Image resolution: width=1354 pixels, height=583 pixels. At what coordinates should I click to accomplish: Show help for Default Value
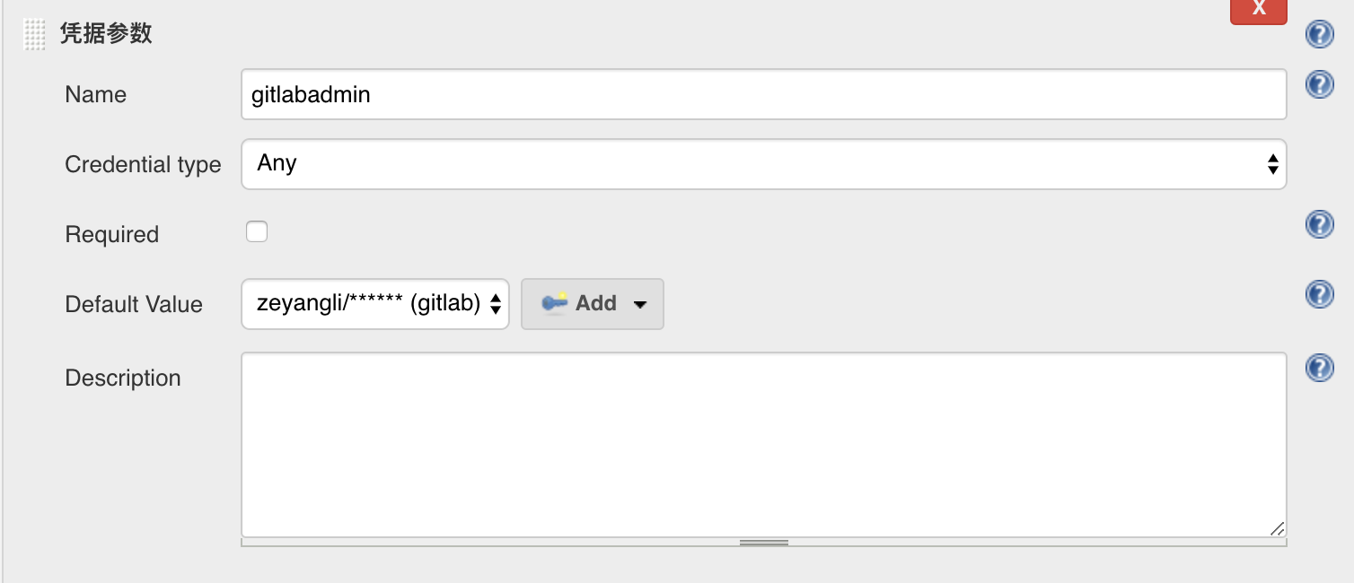coord(1318,294)
